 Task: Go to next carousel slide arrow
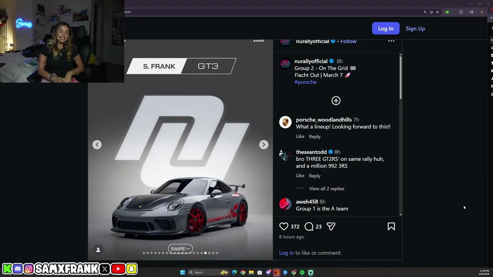point(263,145)
